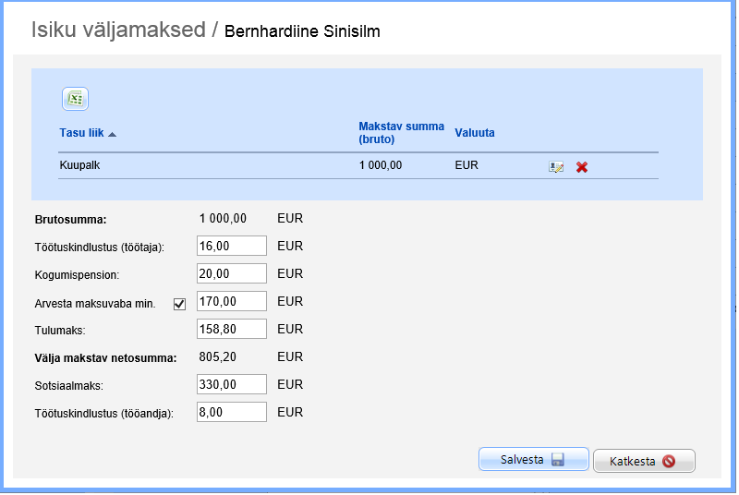Screen dimensions: 739x495
Task: Sort by the Tasu liik column header
Action: tap(83, 133)
